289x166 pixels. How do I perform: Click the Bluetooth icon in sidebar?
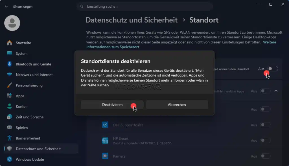pyautogui.click(x=9, y=64)
